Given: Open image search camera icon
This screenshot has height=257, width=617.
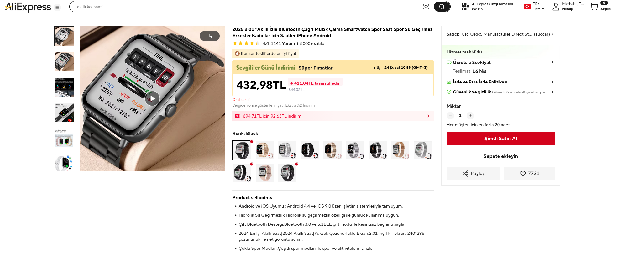Looking at the screenshot, I should pos(426,7).
